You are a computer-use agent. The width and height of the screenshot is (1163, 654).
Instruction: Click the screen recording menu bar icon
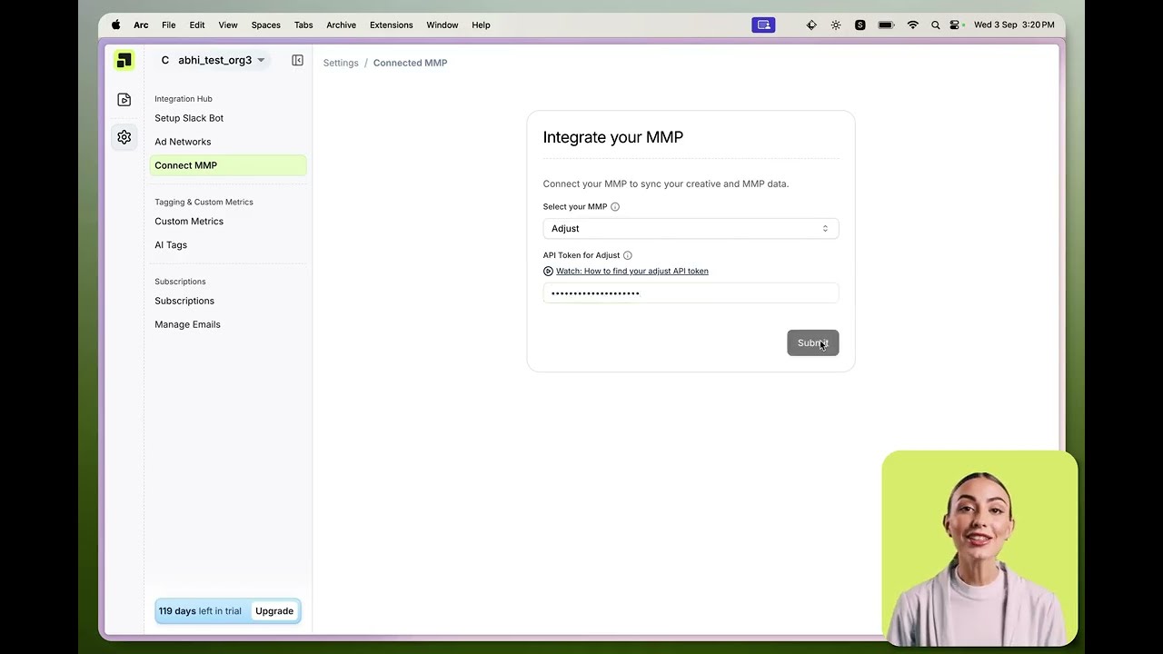[763, 25]
